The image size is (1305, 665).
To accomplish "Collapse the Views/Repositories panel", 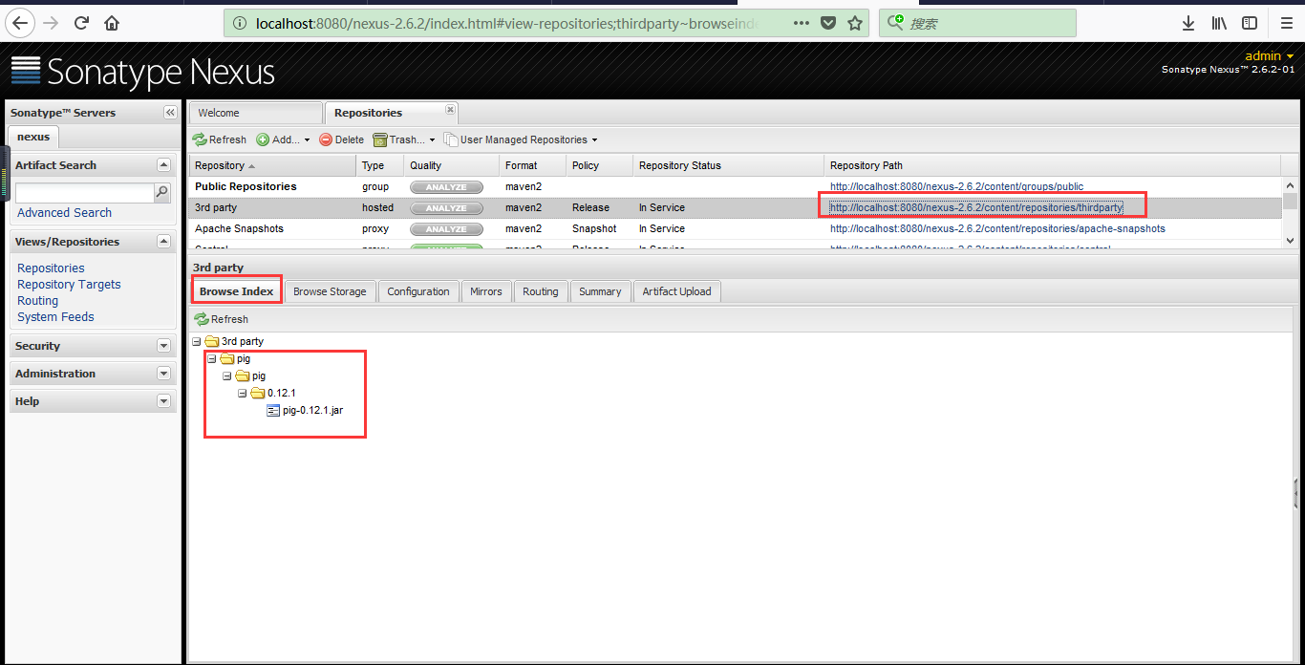I will pos(163,242).
